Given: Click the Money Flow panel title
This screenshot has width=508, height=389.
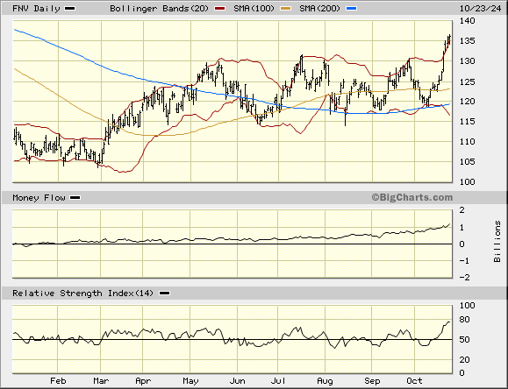Looking at the screenshot, I should 39,197.
